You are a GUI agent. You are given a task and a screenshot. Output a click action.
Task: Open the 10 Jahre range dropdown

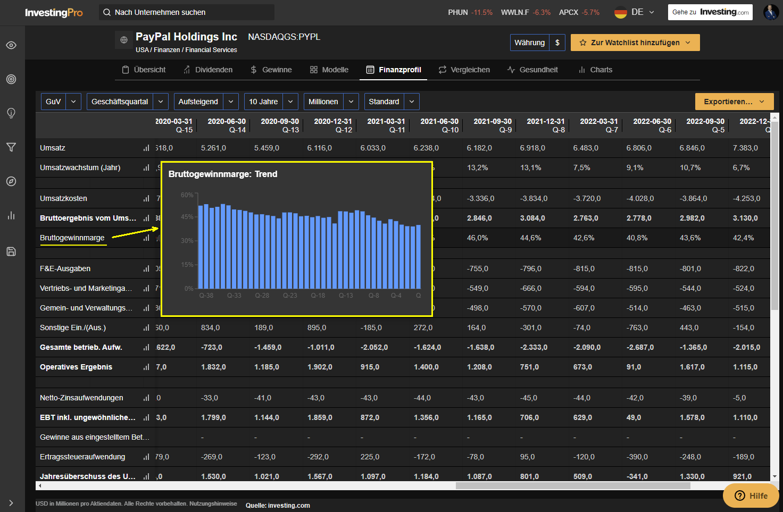tap(271, 102)
